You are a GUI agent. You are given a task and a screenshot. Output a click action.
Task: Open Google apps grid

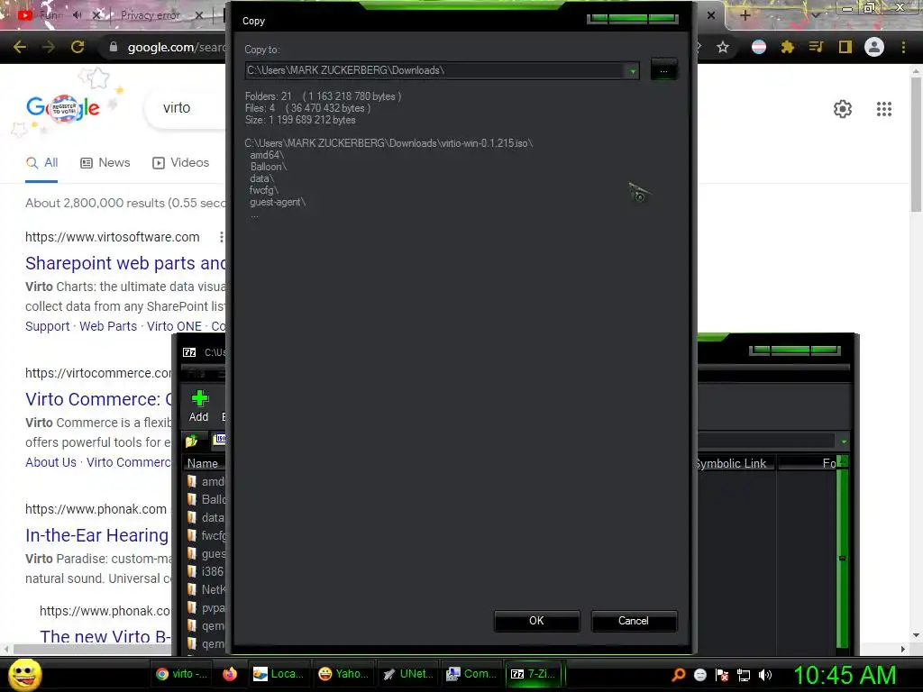884,109
